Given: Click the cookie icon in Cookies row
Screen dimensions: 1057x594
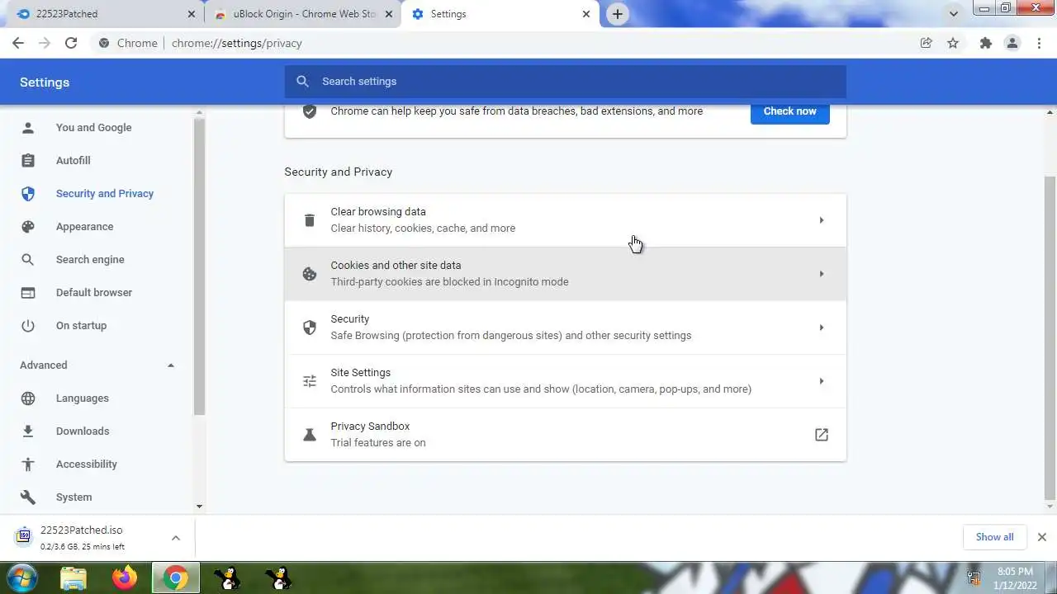Looking at the screenshot, I should [310, 274].
